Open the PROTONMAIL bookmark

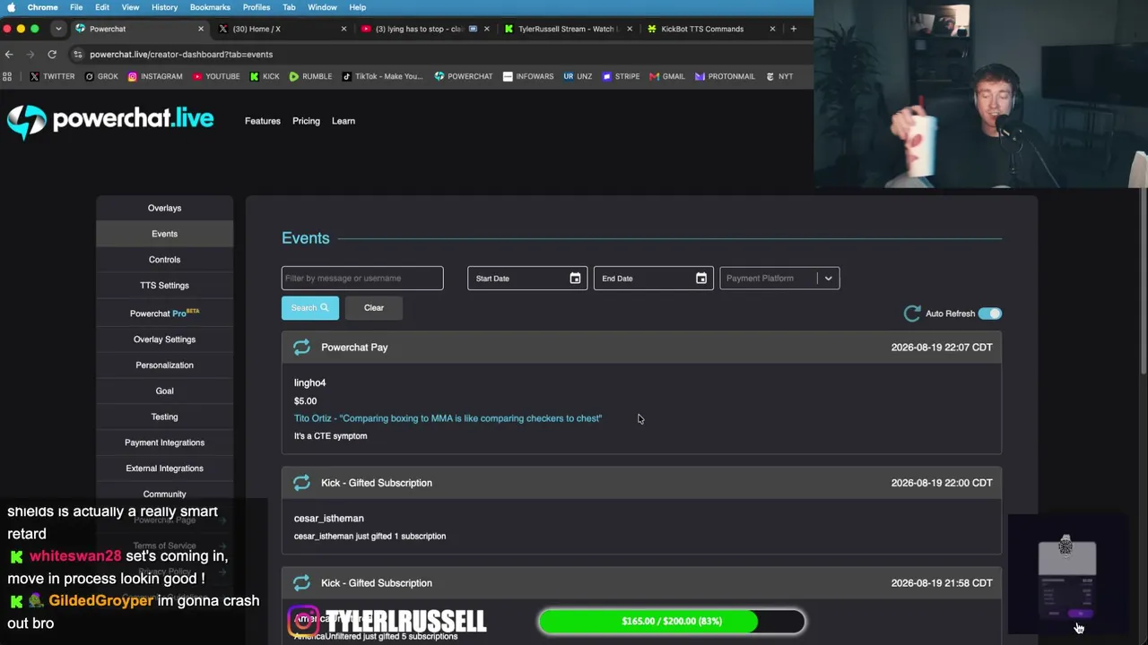[725, 76]
